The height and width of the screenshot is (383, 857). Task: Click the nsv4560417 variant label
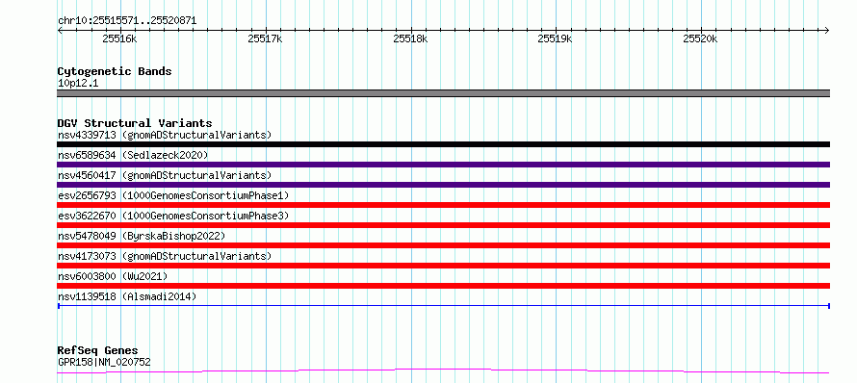[165, 175]
